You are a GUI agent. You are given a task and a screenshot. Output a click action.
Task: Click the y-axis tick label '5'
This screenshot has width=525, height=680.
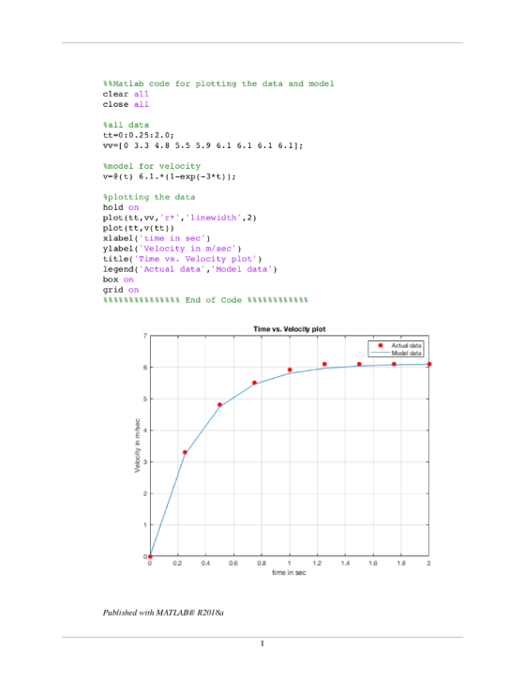click(x=145, y=399)
